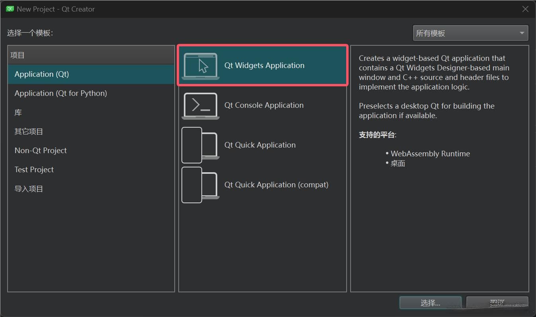Select the Qt Console Application terminal icon
Viewport: 536px width, 317px height.
click(x=201, y=106)
